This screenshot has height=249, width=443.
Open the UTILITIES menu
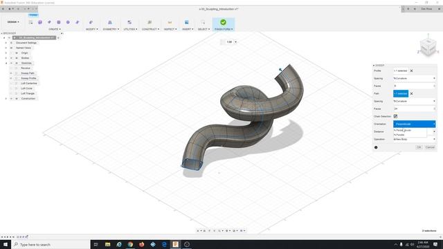(130, 29)
